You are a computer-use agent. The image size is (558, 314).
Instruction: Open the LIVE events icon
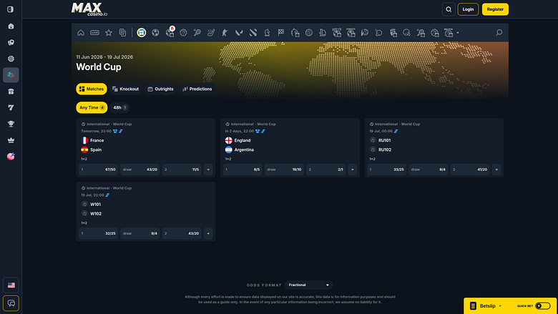pyautogui.click(x=94, y=33)
